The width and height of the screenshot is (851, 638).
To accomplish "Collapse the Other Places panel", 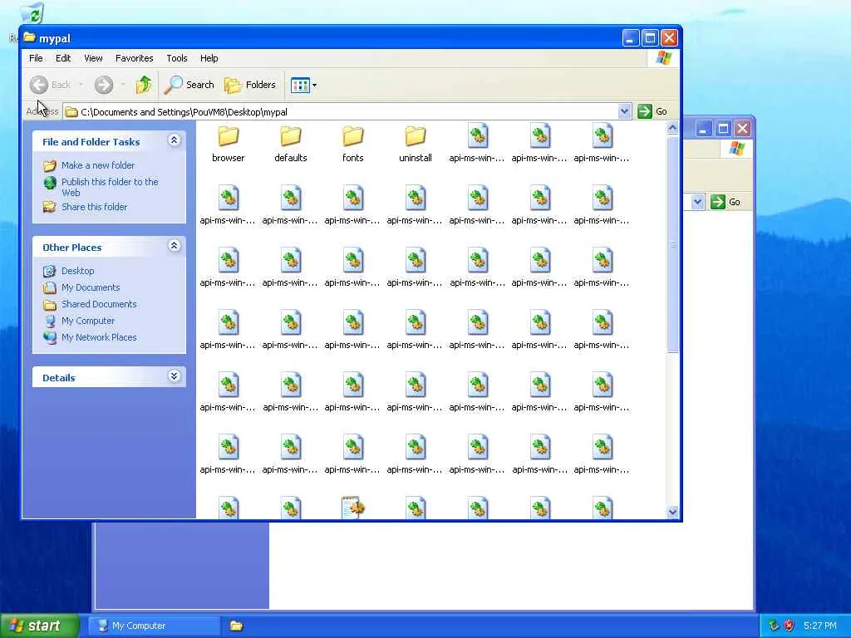I will (x=175, y=246).
